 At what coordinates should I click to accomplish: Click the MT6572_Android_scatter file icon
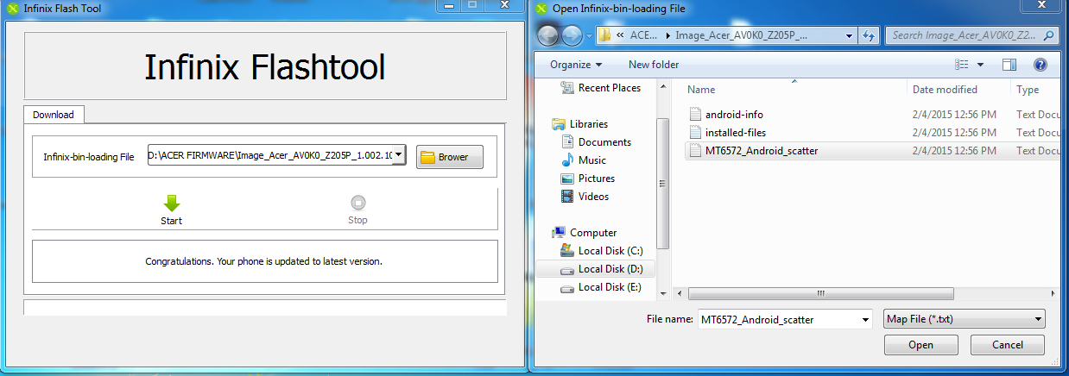coord(696,151)
